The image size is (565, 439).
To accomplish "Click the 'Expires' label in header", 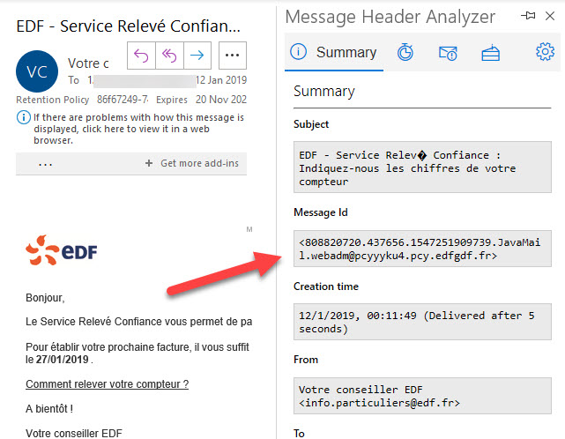I will coord(172,100).
